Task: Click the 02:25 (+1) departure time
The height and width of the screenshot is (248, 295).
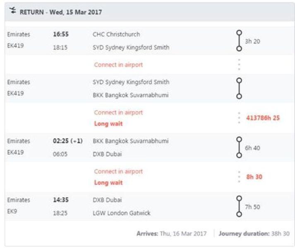Action: [x=68, y=141]
